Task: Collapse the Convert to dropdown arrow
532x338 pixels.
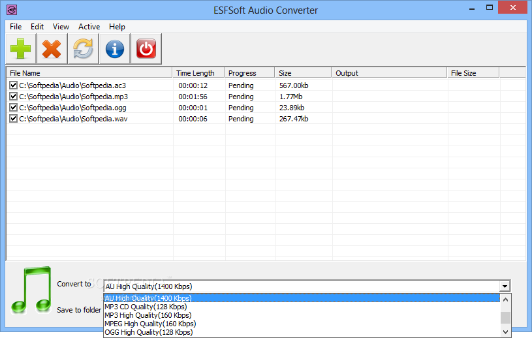Action: [x=505, y=286]
